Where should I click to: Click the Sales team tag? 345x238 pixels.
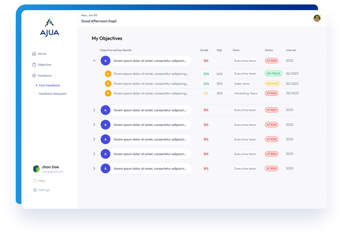(x=242, y=83)
